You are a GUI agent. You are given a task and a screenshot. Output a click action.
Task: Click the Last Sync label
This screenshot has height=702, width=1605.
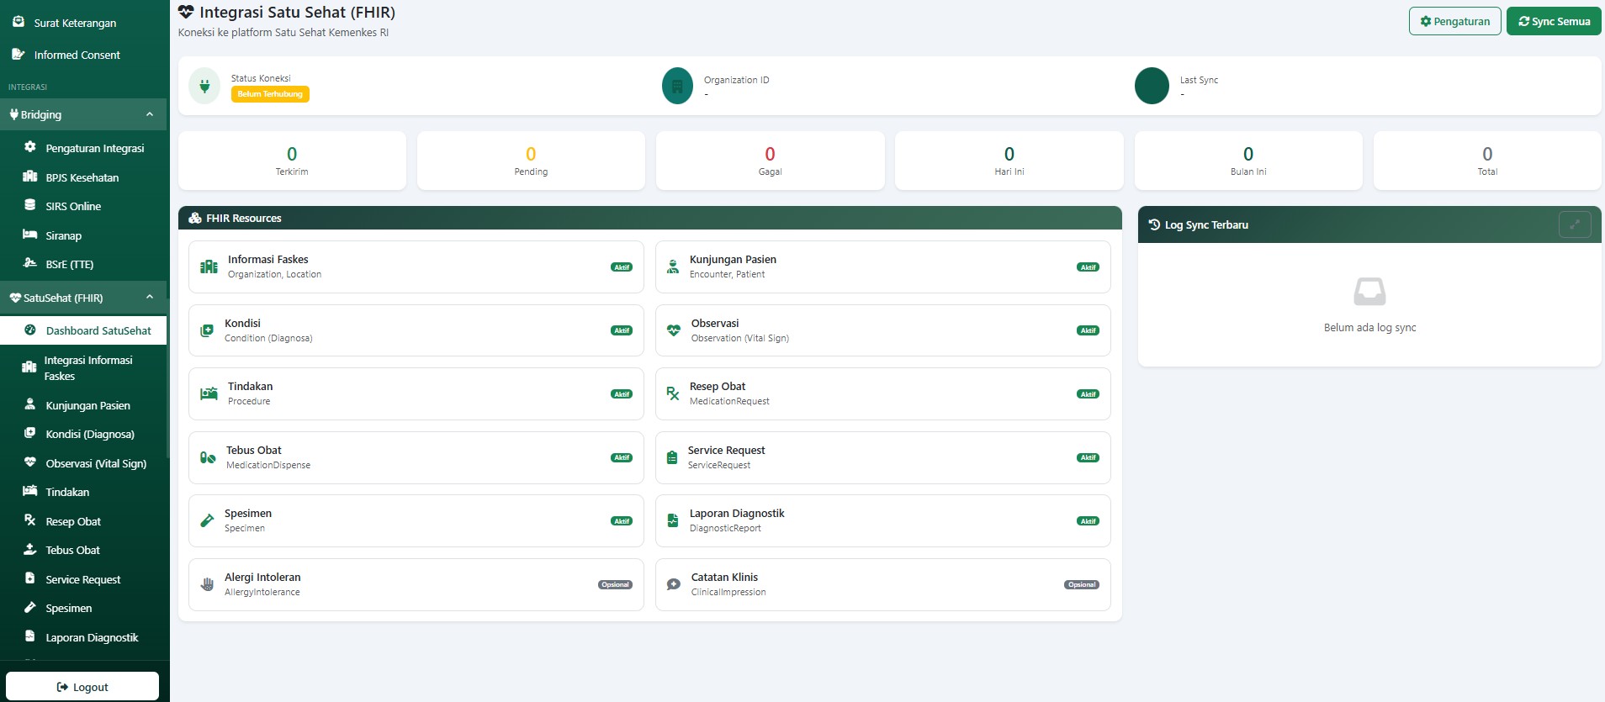pos(1199,80)
